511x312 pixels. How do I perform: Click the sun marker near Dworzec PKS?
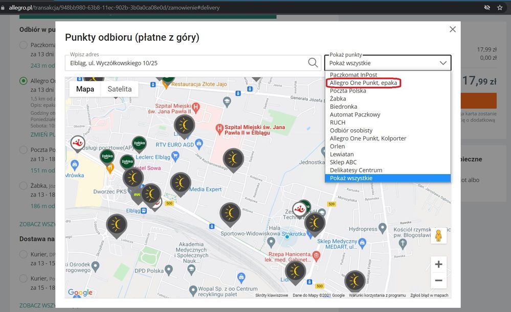point(133,178)
